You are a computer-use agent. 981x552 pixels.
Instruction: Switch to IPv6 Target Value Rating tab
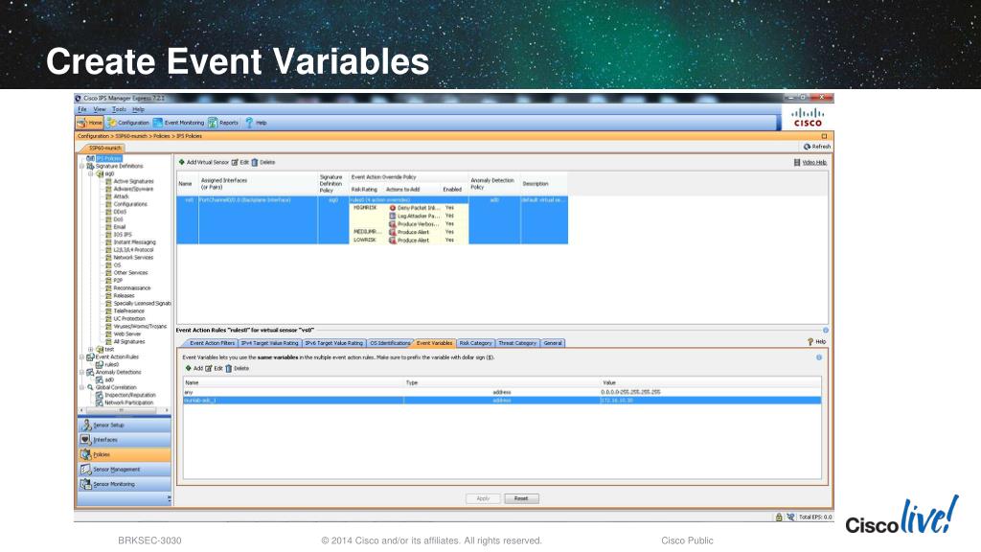(x=333, y=343)
